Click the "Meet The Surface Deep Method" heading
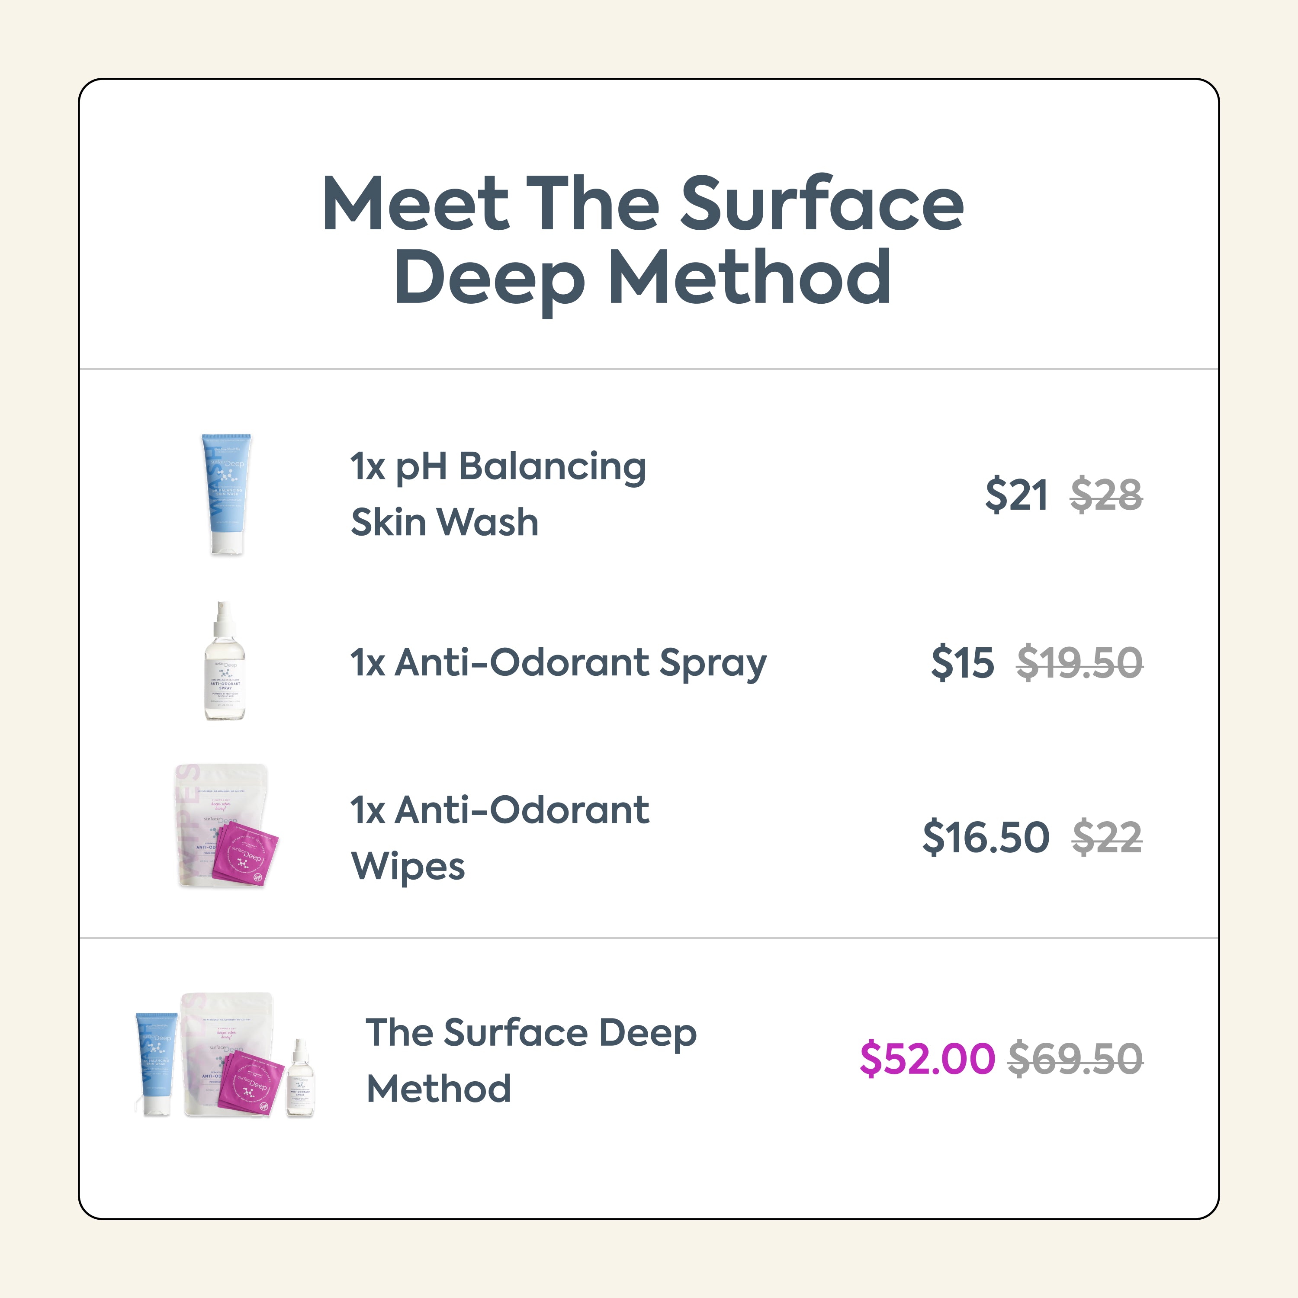 pyautogui.click(x=643, y=240)
